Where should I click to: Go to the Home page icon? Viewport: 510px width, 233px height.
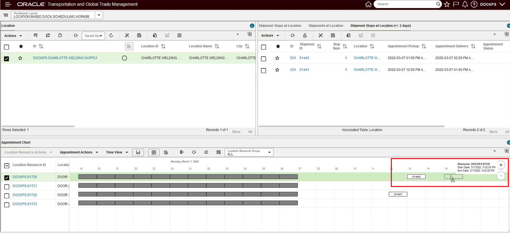[368, 4]
